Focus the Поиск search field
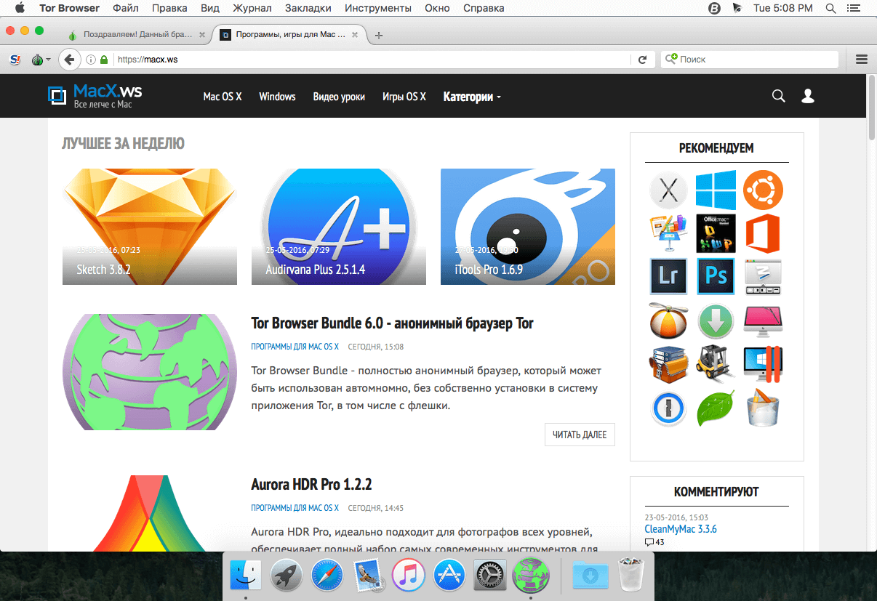 pyautogui.click(x=749, y=60)
